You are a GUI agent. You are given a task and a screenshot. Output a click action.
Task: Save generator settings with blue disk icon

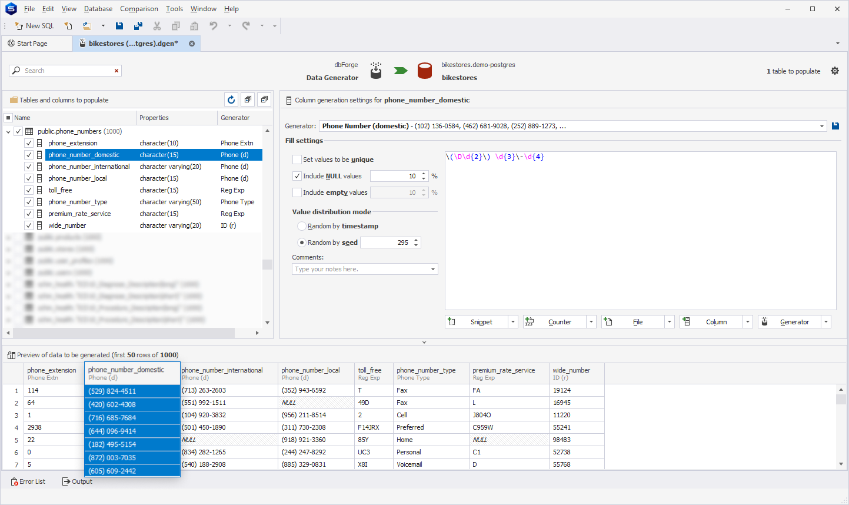(835, 126)
